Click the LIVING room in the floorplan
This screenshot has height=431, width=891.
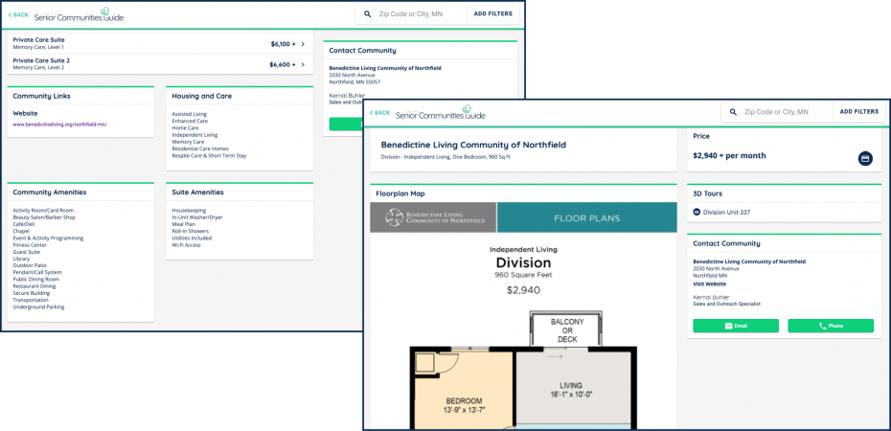[575, 389]
